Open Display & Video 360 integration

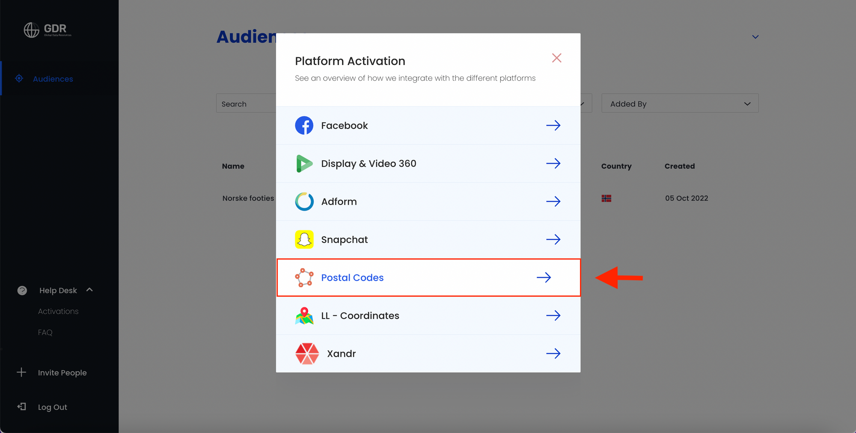428,164
